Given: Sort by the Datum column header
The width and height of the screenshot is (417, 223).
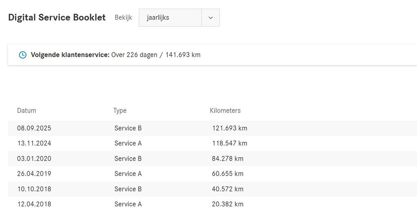Looking at the screenshot, I should coord(26,110).
